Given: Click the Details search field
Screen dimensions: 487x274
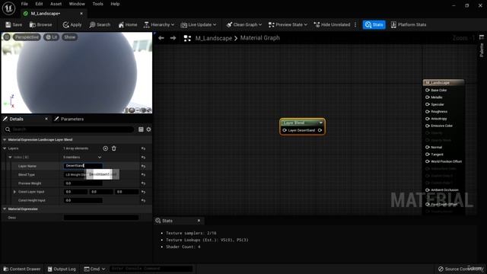Looking at the screenshot, I should click(x=69, y=129).
